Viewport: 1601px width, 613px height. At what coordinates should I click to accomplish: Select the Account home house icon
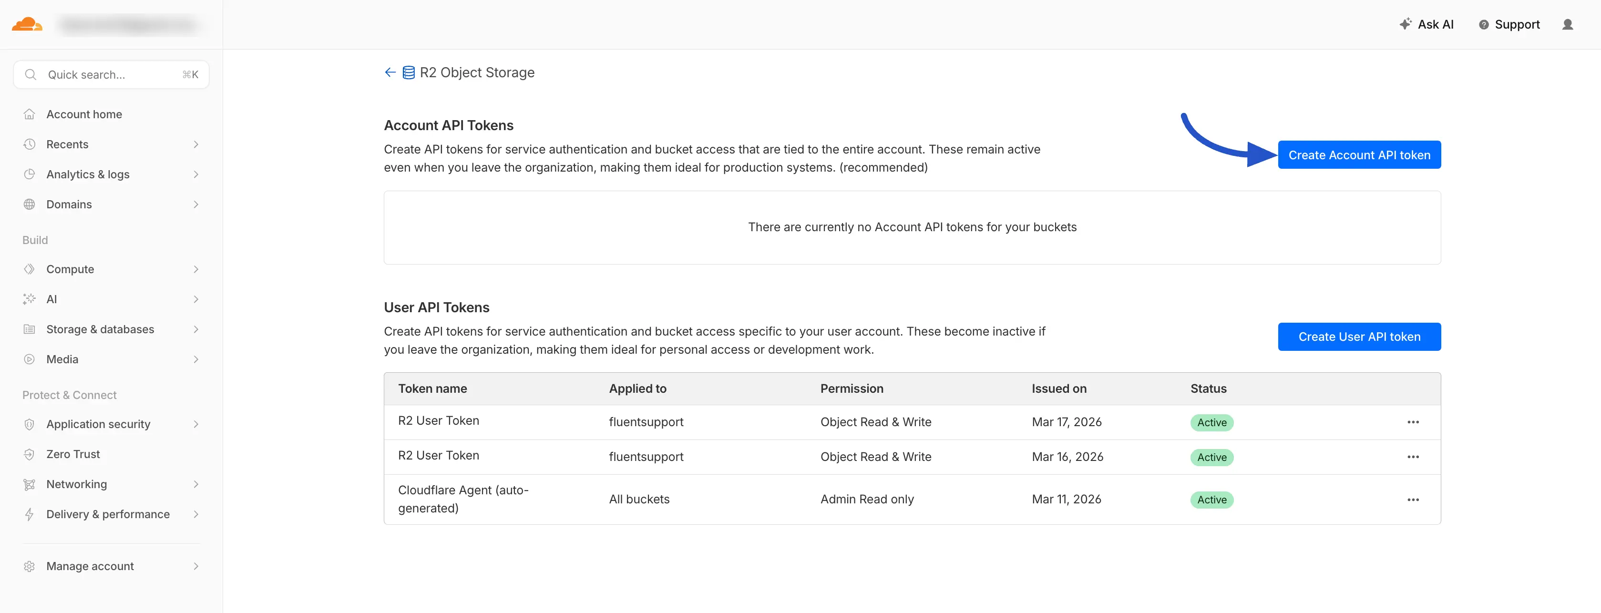point(29,113)
